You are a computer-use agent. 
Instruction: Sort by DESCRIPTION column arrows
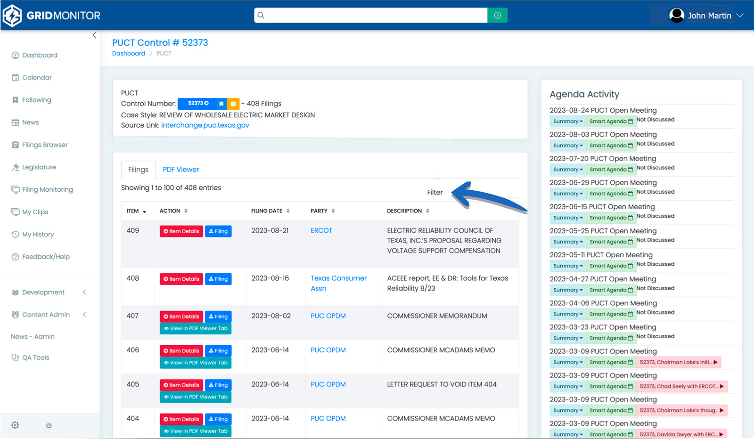coord(427,211)
